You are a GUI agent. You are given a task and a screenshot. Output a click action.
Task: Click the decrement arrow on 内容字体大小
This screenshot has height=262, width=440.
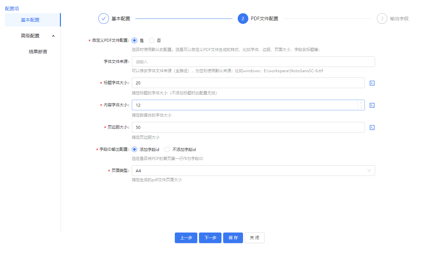(361, 107)
